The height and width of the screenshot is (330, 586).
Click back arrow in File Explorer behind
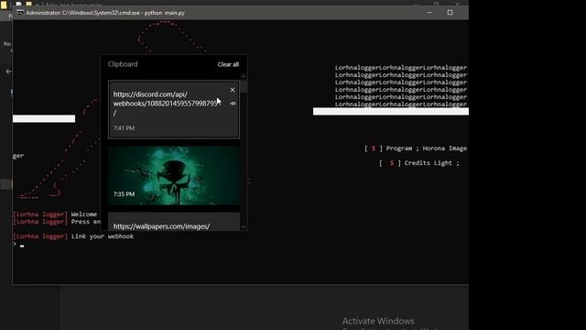tap(8, 71)
